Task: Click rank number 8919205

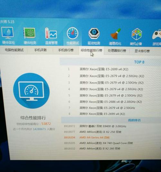Action: click(x=70, y=143)
